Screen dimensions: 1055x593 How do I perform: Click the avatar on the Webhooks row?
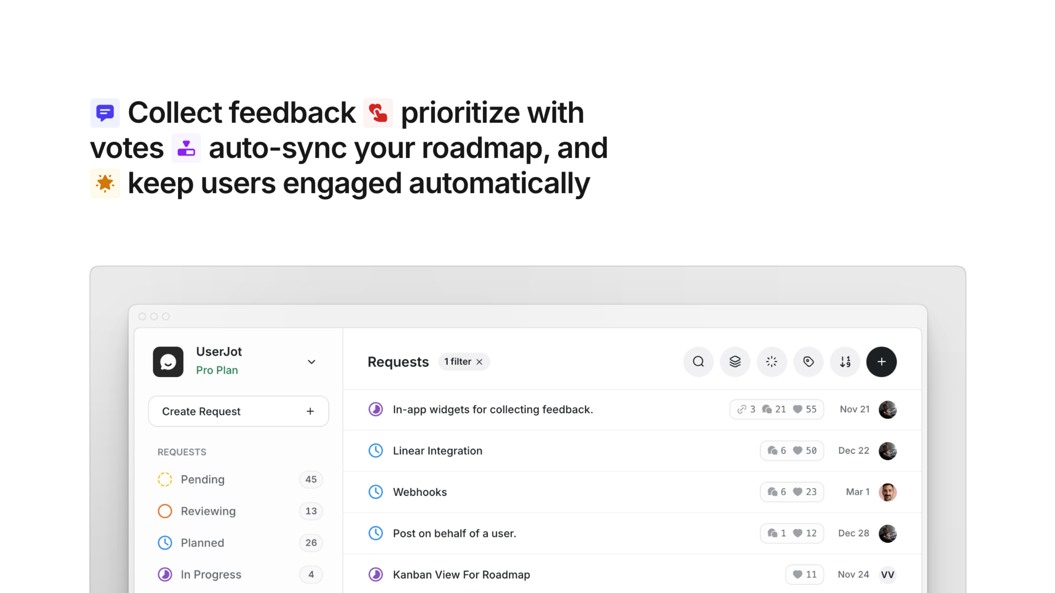[x=887, y=492]
